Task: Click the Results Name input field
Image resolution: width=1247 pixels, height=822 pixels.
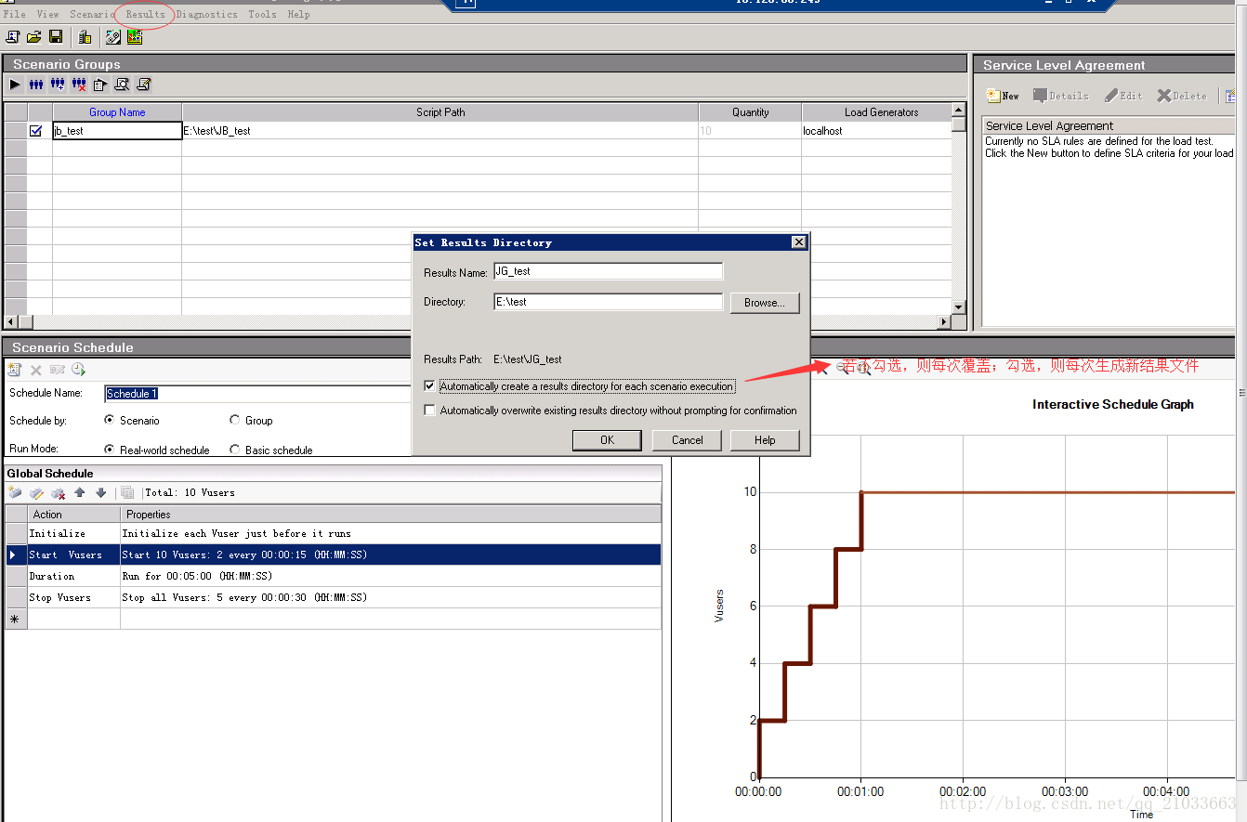Action: tap(609, 271)
